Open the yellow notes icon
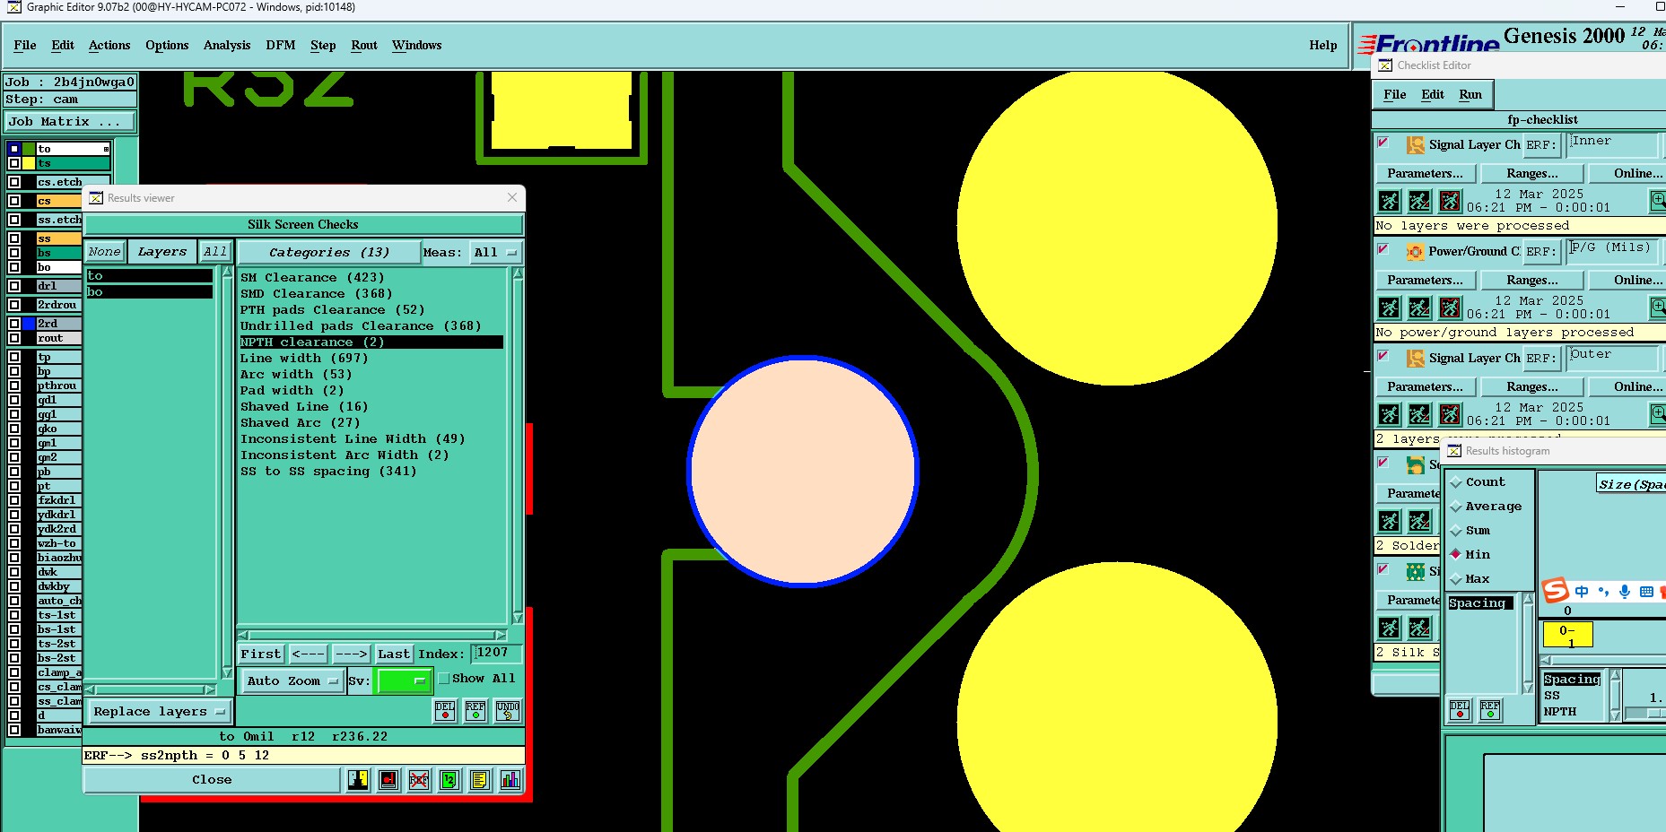The height and width of the screenshot is (832, 1666). click(480, 780)
